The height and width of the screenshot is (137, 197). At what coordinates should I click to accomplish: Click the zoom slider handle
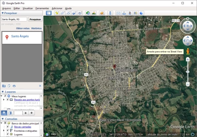coord(188,72)
